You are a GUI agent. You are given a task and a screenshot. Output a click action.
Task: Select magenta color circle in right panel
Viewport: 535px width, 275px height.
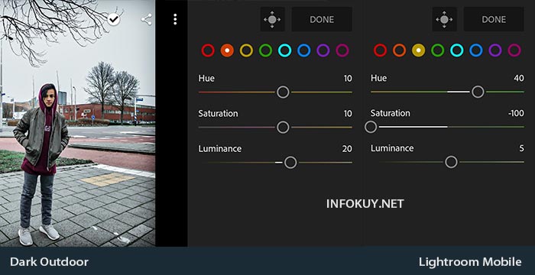pyautogui.click(x=514, y=50)
